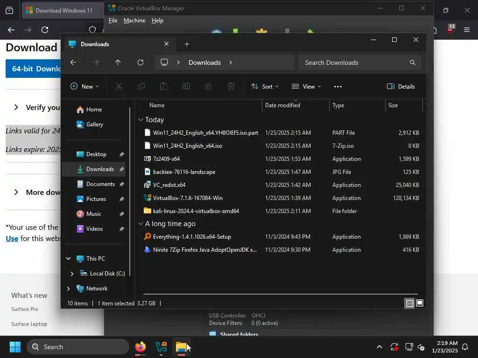Open the notifications bell
Screen dimensions: 478x358
pyautogui.click(x=465, y=347)
